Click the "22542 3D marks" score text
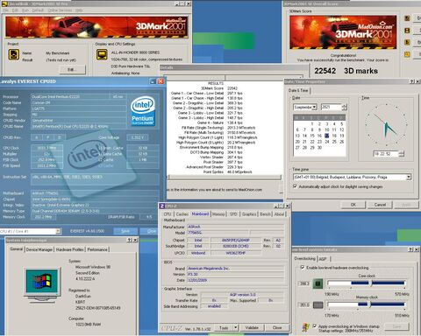Image resolution: width=421 pixels, height=336 pixels. click(346, 71)
